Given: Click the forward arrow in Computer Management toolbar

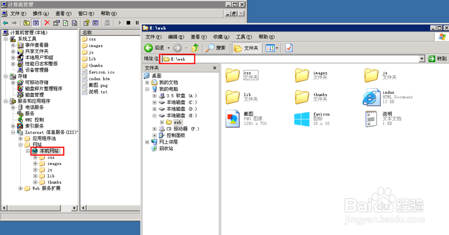Looking at the screenshot, I should tap(14, 23).
